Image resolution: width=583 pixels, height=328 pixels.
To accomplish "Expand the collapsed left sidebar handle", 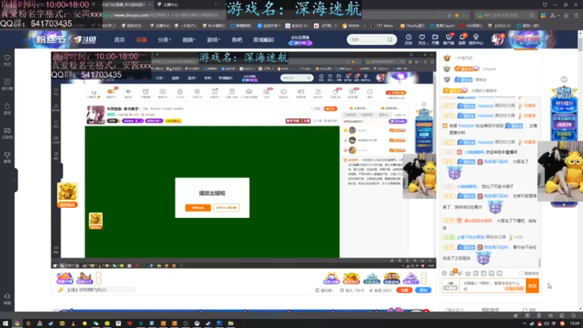I will click(15, 180).
